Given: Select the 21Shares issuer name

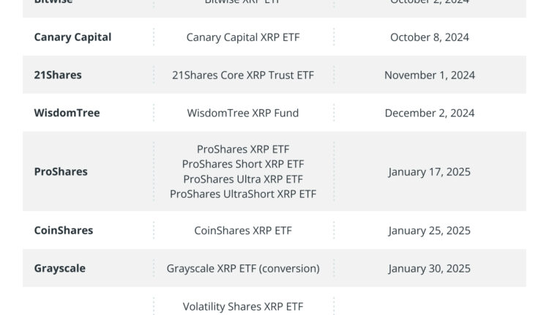Looking at the screenshot, I should coord(58,75).
